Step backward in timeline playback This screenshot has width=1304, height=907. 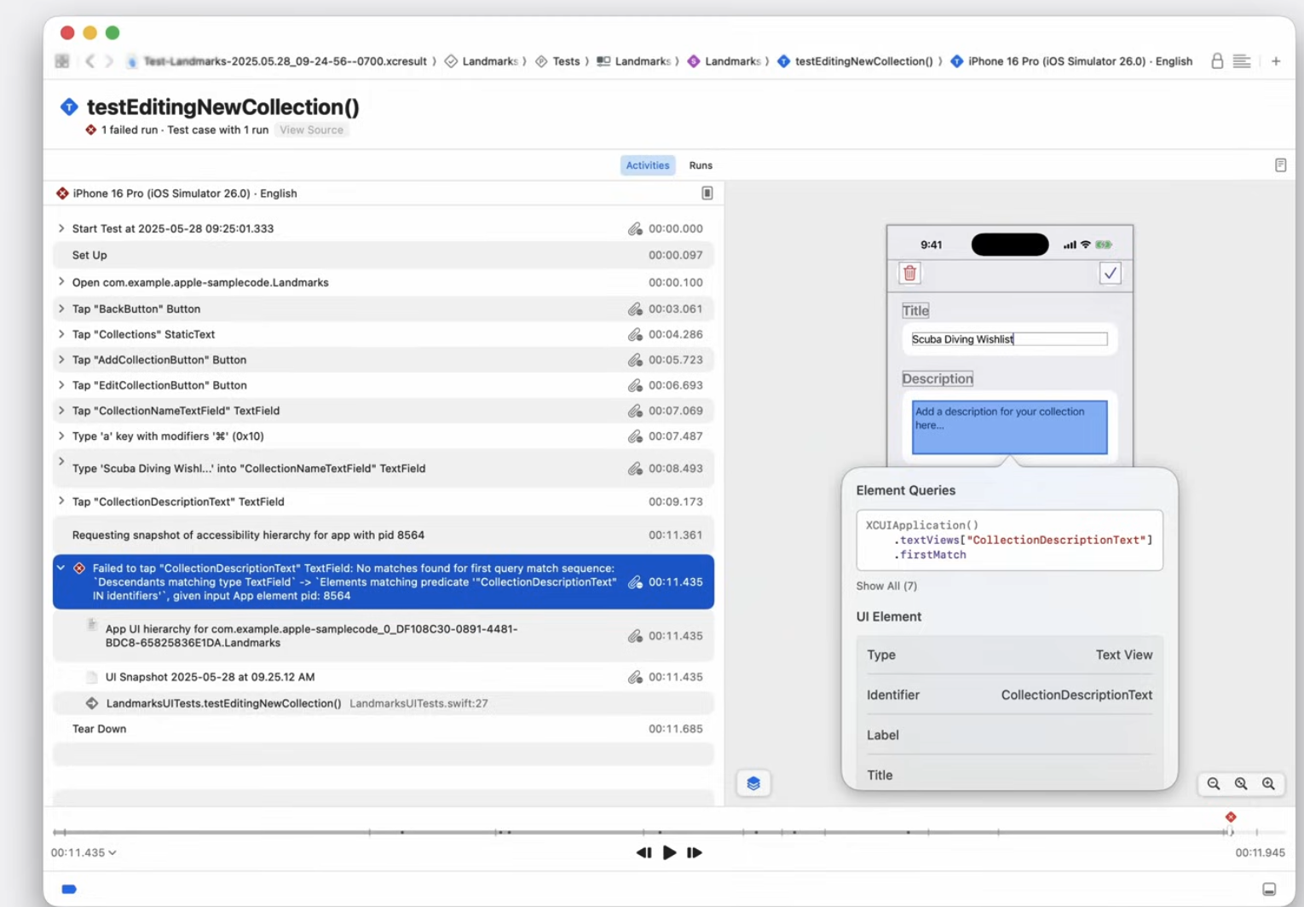tap(643, 852)
